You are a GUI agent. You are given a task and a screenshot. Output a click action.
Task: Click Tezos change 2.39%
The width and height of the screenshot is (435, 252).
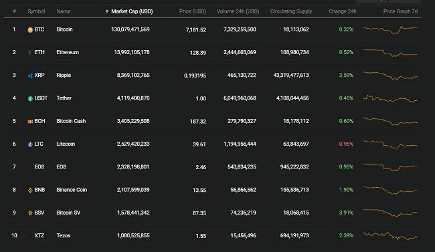pos(346,236)
